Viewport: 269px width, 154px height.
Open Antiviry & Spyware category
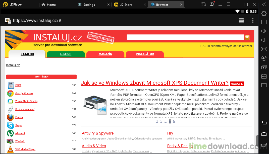pos(98,133)
